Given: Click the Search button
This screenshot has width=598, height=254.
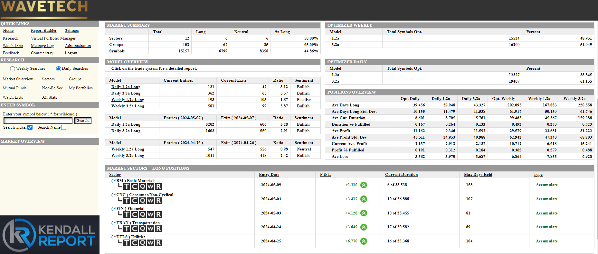Looking at the screenshot, I should 83,121.
